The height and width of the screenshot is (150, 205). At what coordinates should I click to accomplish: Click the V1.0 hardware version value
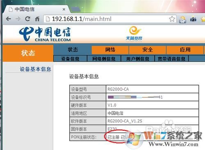[x=112, y=105]
